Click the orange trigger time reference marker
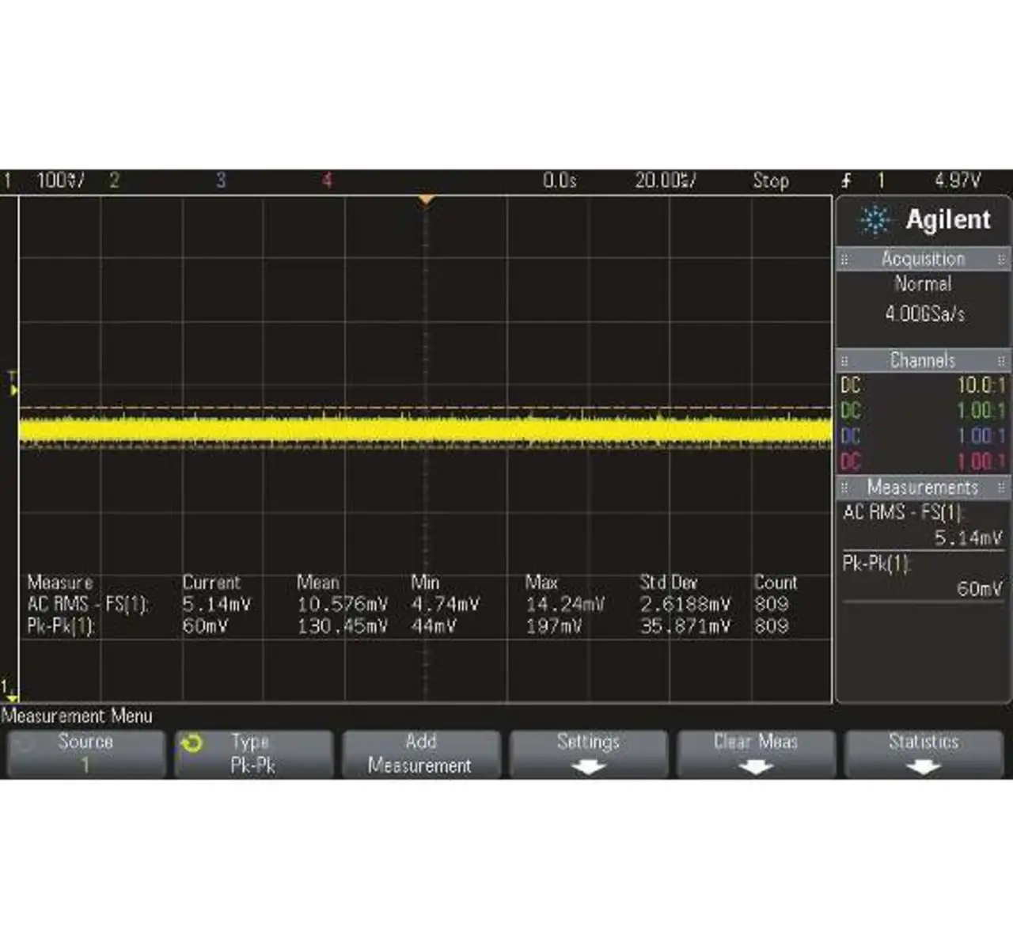Image resolution: width=1013 pixels, height=942 pixels. click(x=426, y=200)
